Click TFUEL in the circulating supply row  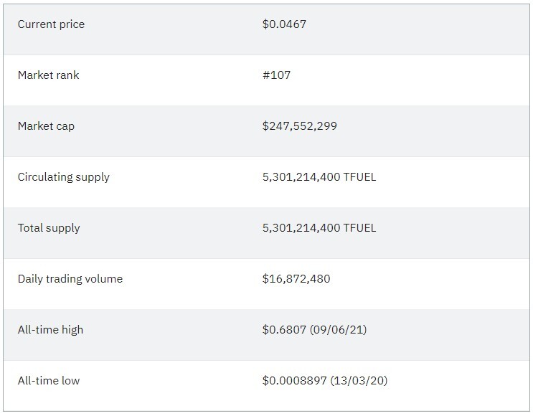[359, 177]
